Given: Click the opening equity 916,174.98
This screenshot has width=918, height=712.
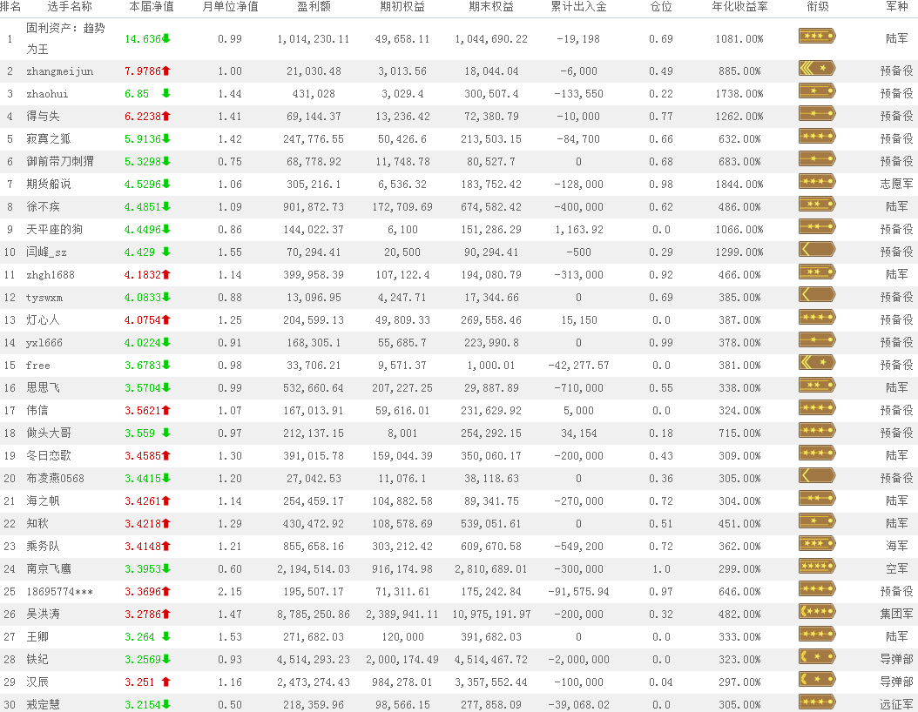Looking at the screenshot, I should click(x=402, y=569).
